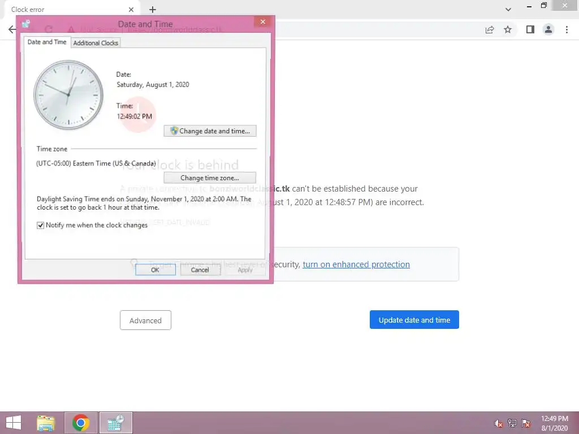Viewport: 579px width, 434px height.
Task: Click the Advanced button on the Chrome page
Action: point(145,320)
